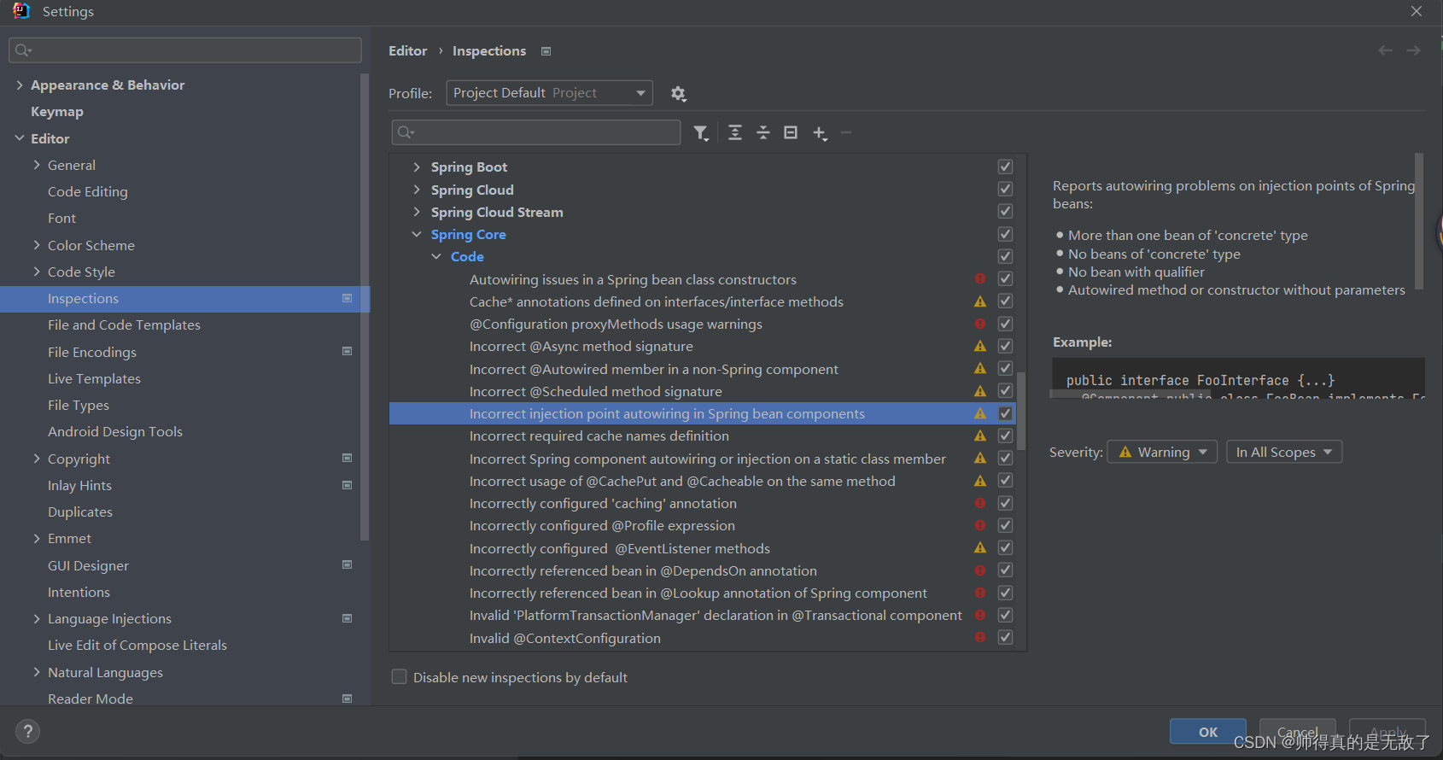
Task: Open the In All Scopes dropdown
Action: [x=1283, y=452]
